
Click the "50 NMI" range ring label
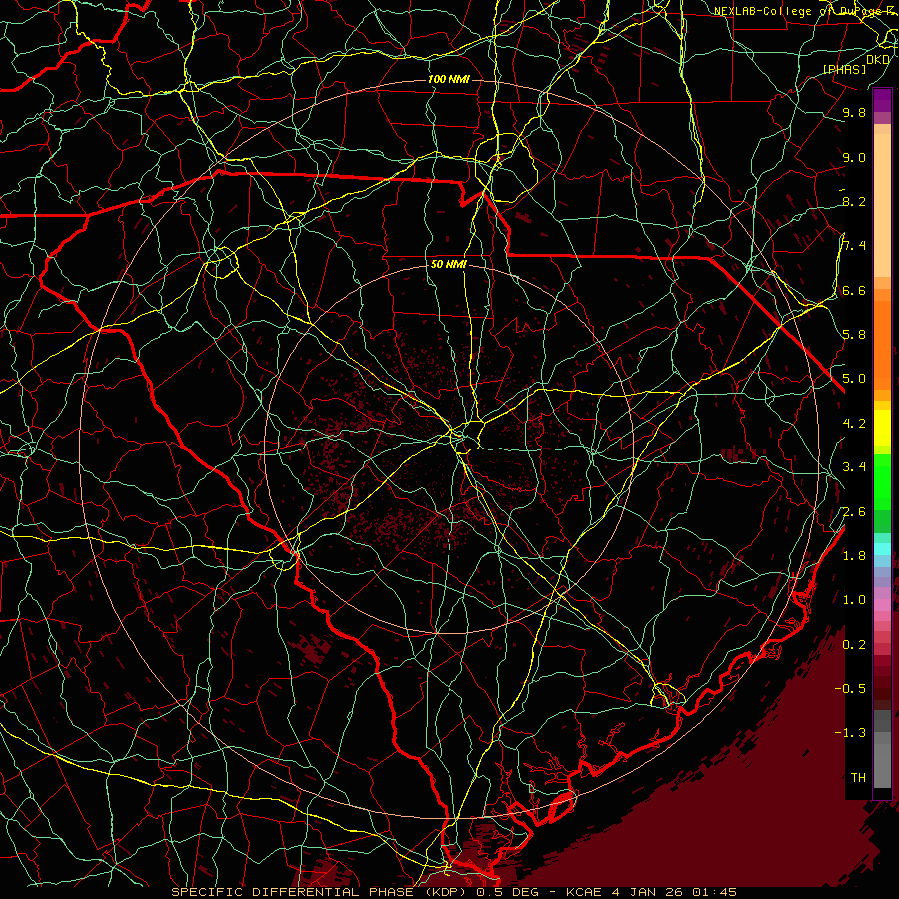449,265
